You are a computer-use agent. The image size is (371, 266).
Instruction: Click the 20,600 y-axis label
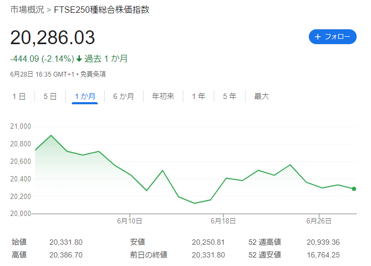(21, 161)
